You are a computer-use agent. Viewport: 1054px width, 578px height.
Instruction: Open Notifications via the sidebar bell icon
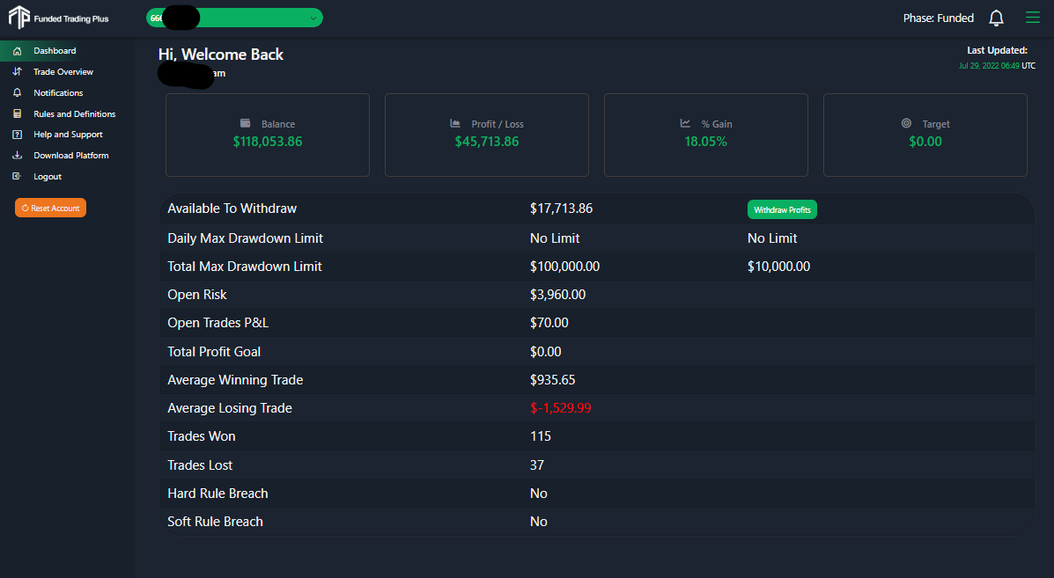coord(18,92)
